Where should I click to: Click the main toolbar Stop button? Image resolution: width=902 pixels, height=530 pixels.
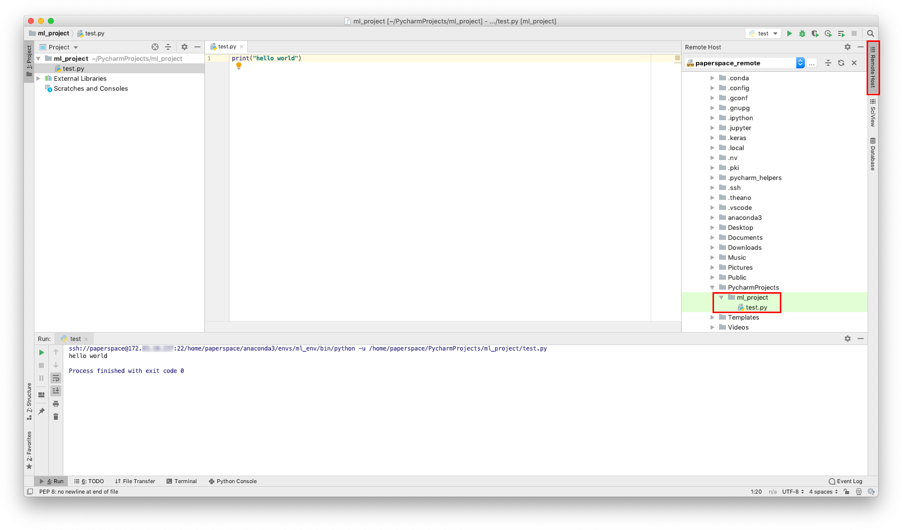(854, 33)
